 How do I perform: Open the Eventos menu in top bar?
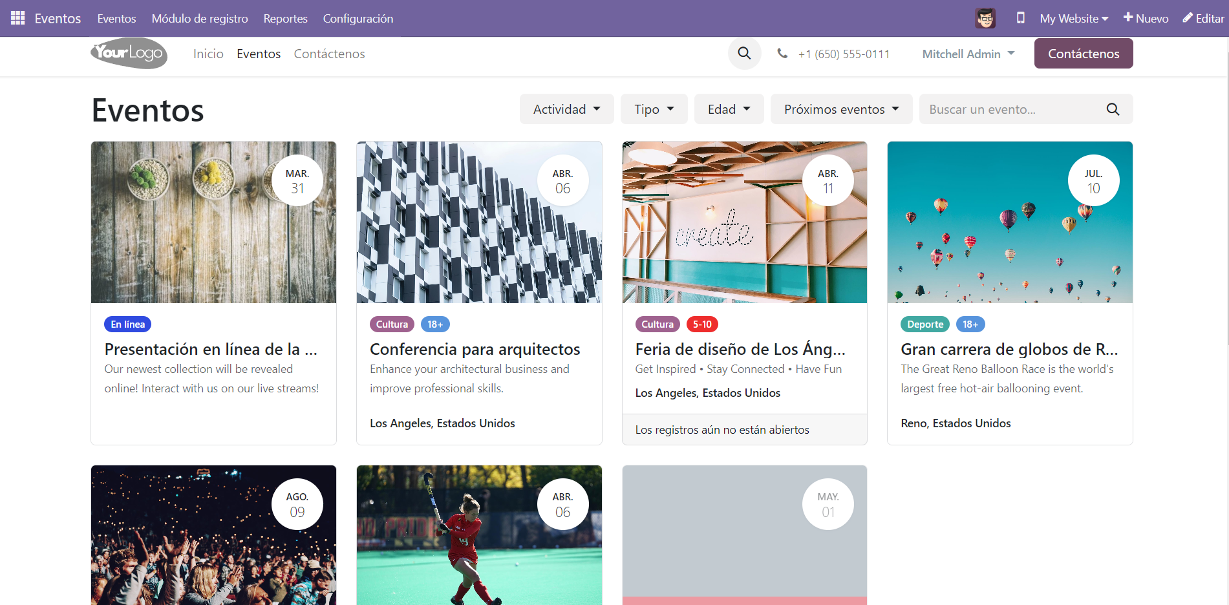tap(116, 19)
